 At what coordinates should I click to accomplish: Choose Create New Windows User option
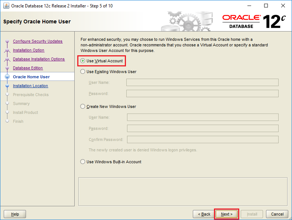(x=82, y=106)
